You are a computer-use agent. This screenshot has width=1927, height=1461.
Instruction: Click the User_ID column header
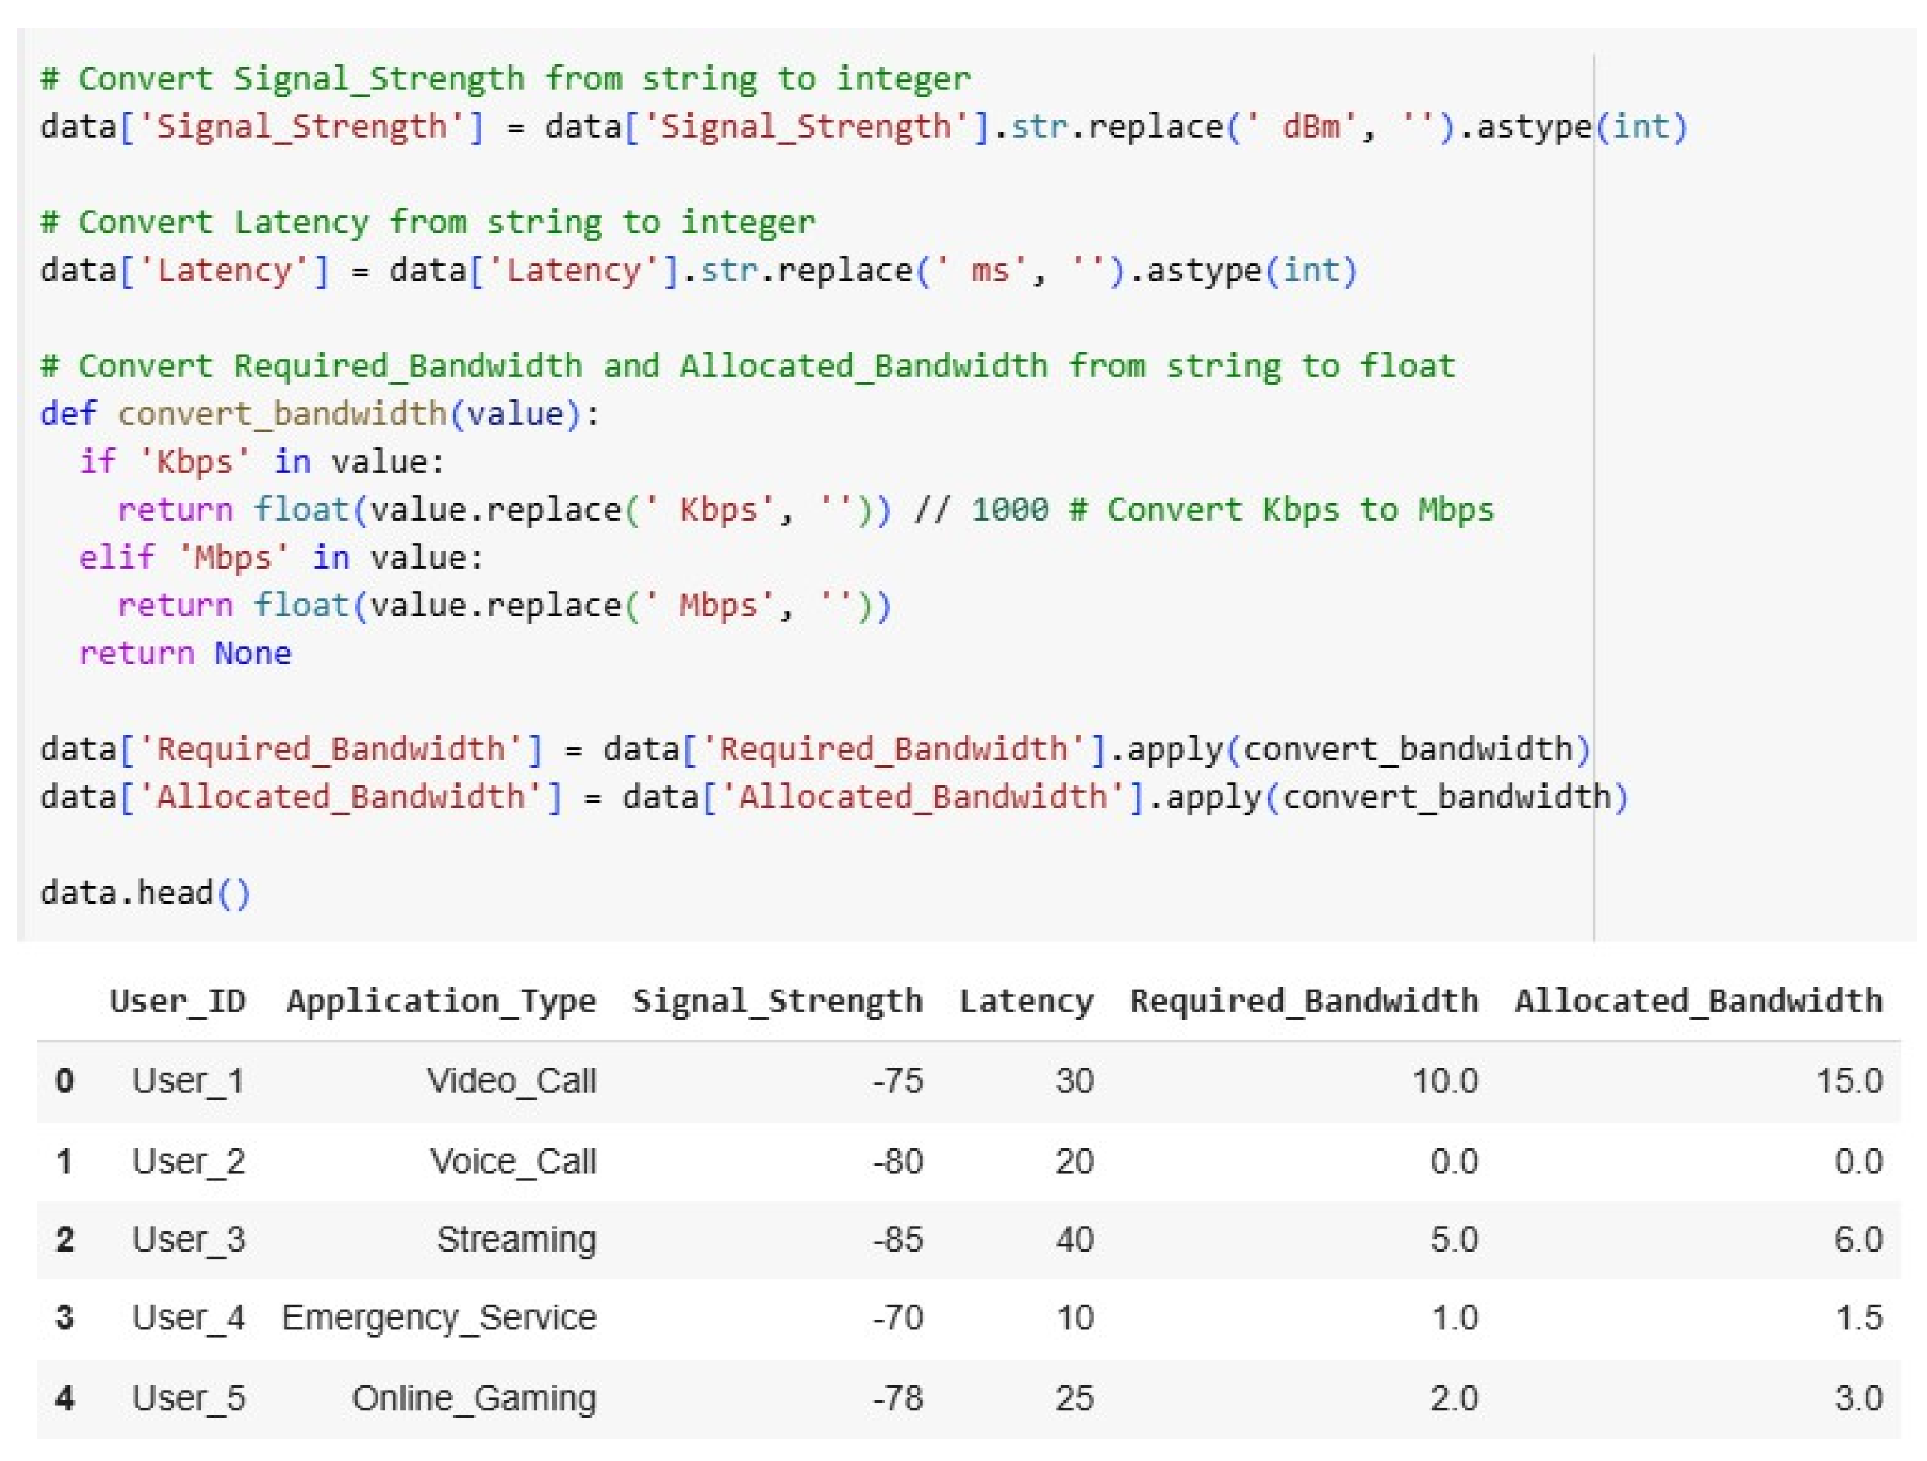(x=177, y=1001)
